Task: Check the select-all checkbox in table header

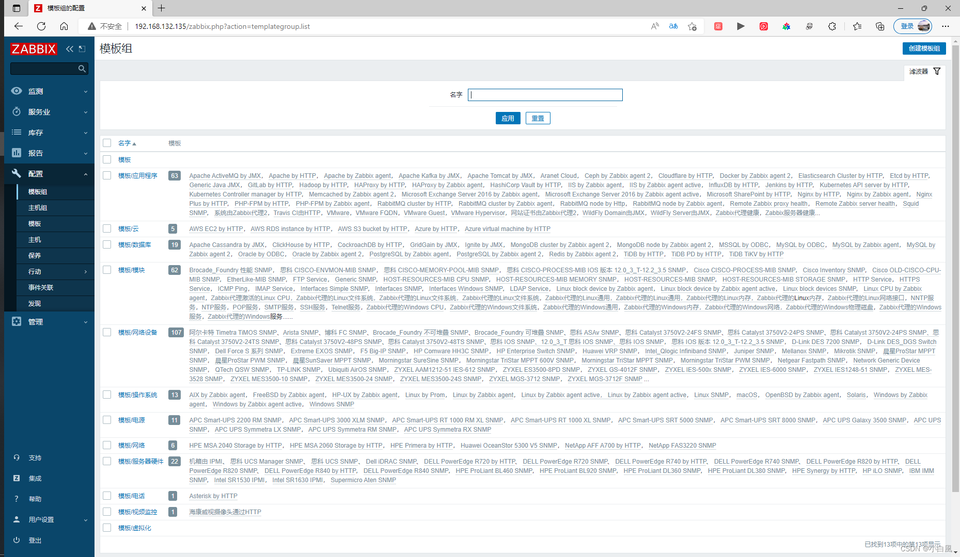Action: [x=107, y=143]
